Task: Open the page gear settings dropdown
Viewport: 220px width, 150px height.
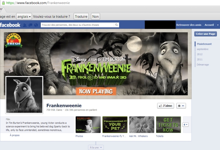Action: pyautogui.click(x=181, y=106)
